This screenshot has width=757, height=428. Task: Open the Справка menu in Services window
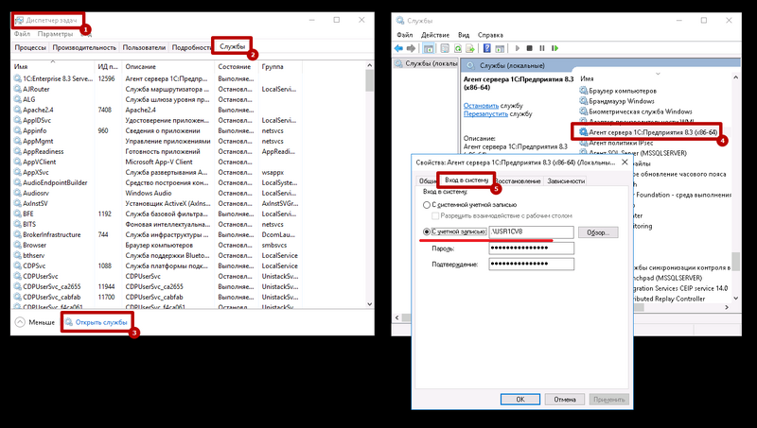click(x=490, y=35)
